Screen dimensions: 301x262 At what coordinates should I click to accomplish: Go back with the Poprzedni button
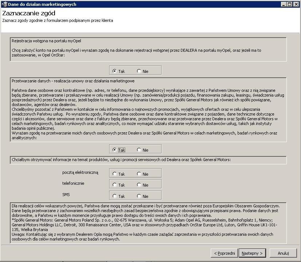click(x=225, y=253)
